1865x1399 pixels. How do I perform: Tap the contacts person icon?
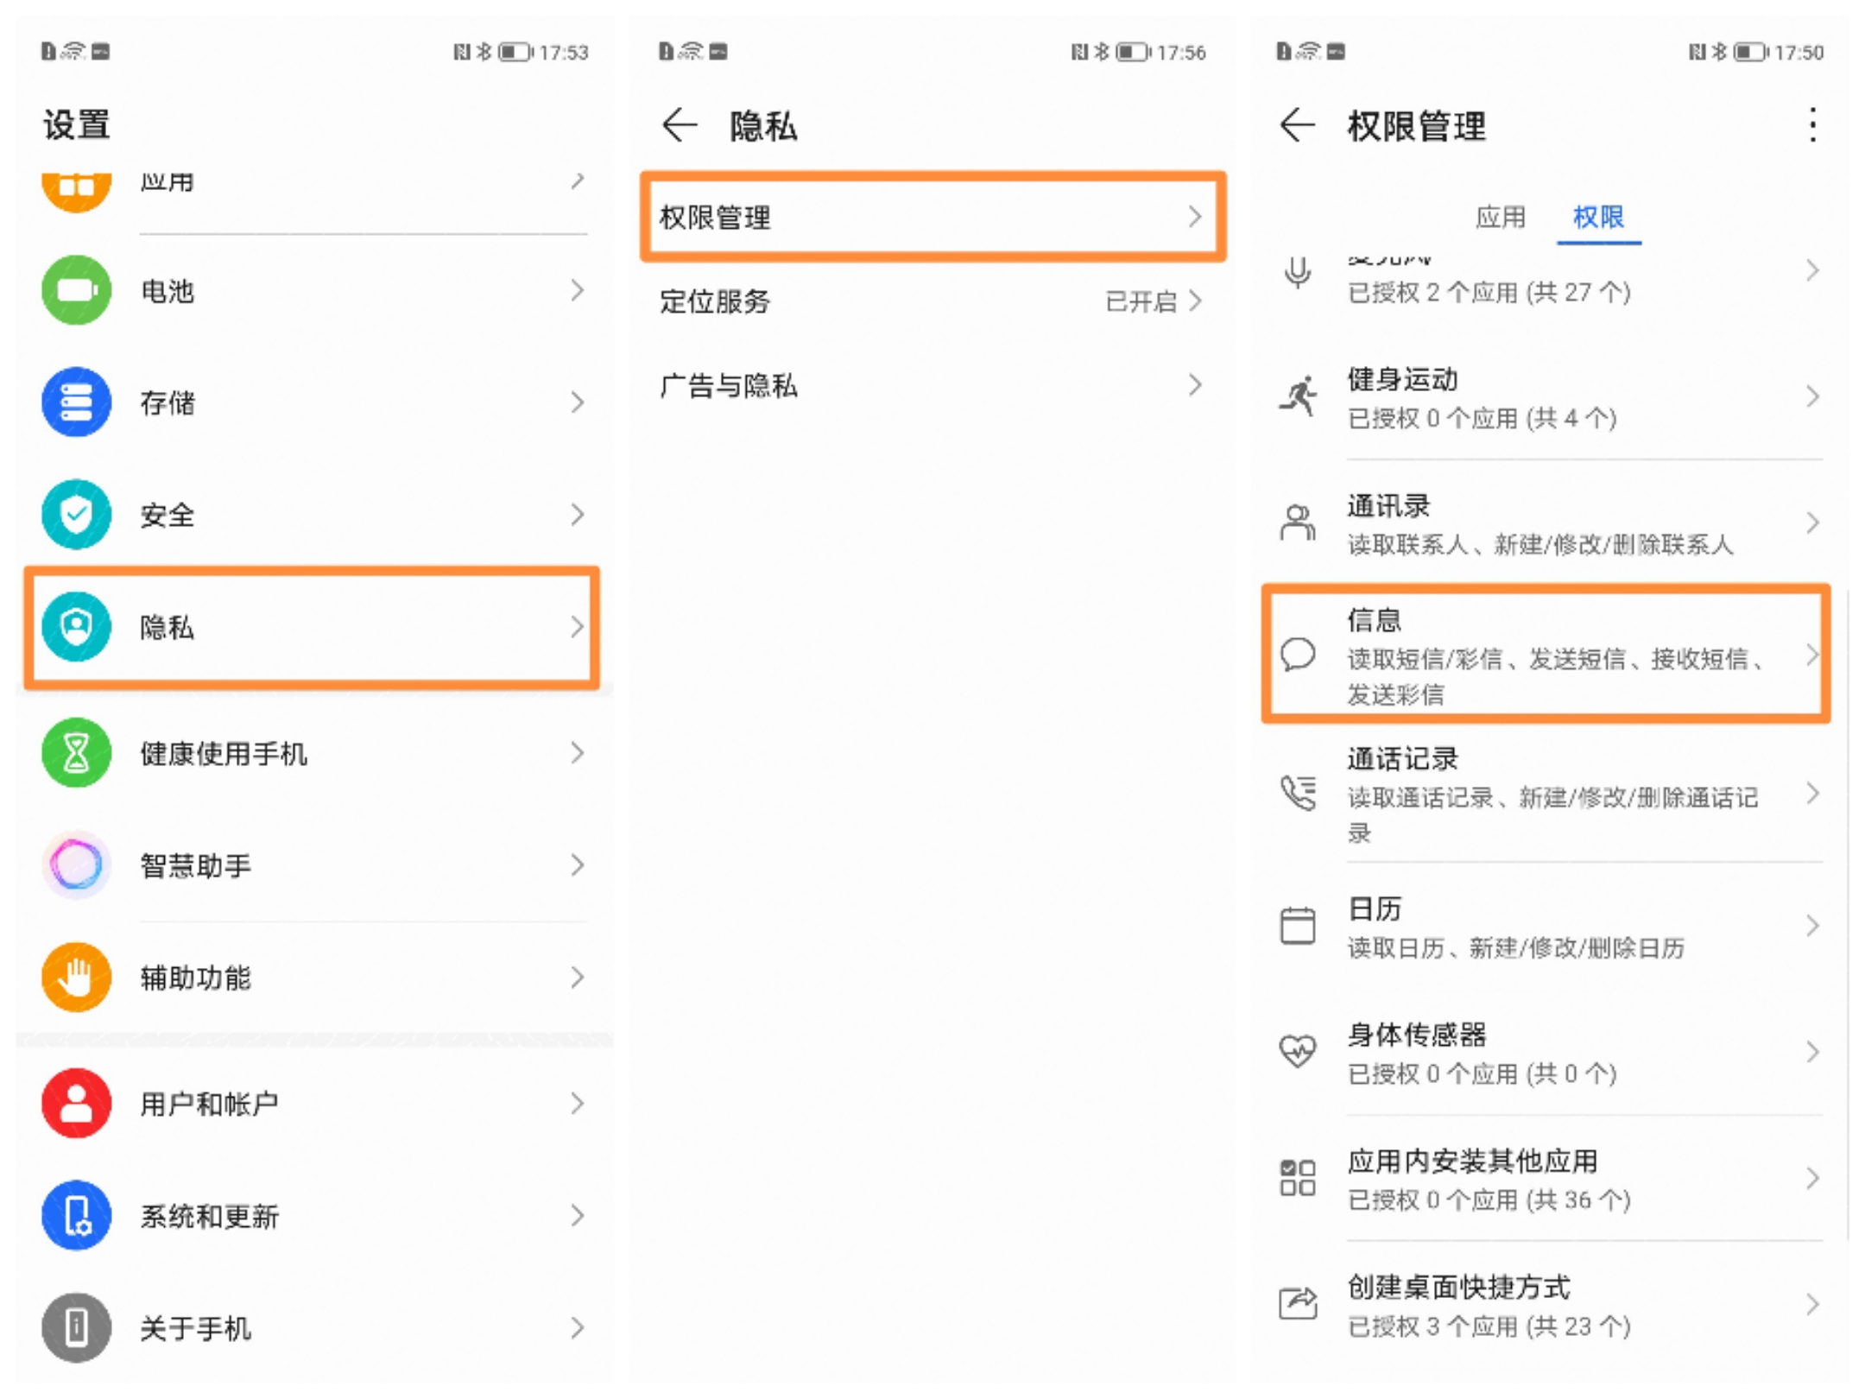pos(1297,523)
